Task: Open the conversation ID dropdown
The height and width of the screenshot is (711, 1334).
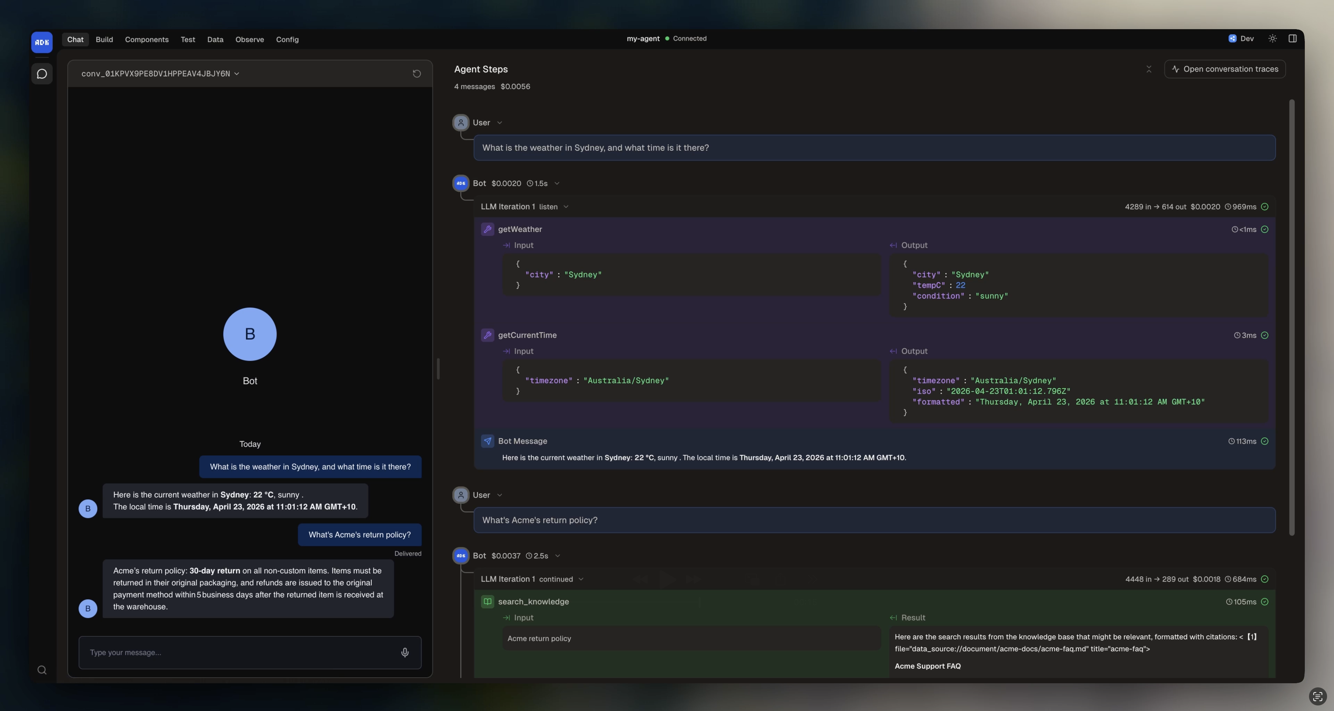Action: point(160,74)
